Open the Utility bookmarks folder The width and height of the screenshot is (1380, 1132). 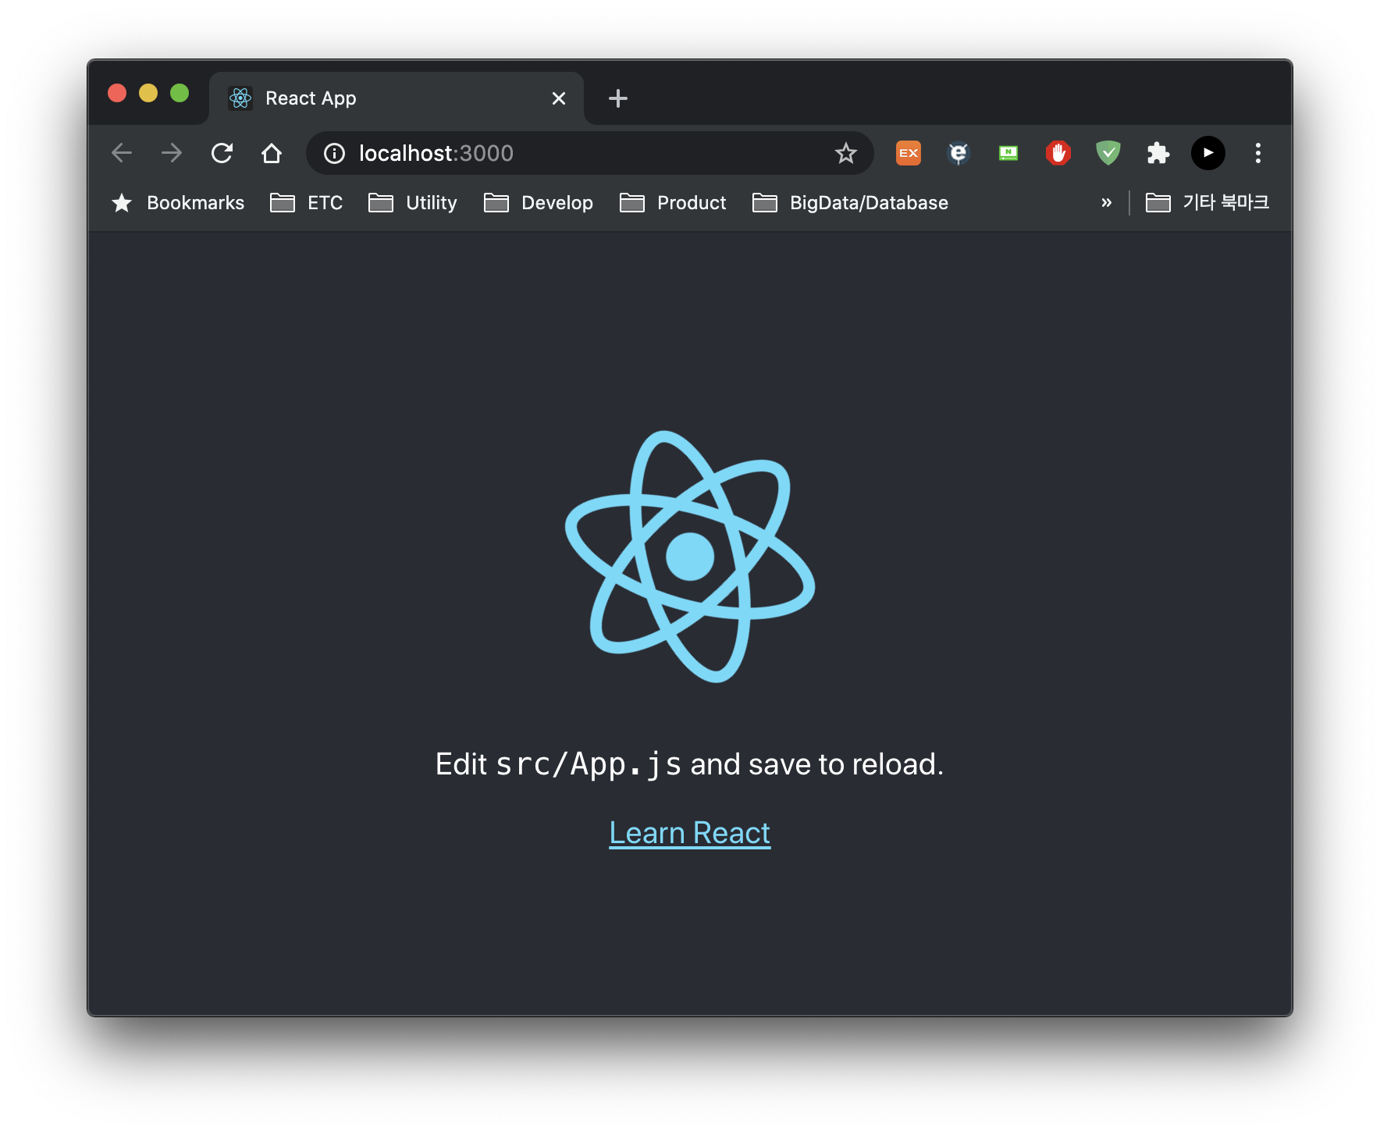coord(413,203)
